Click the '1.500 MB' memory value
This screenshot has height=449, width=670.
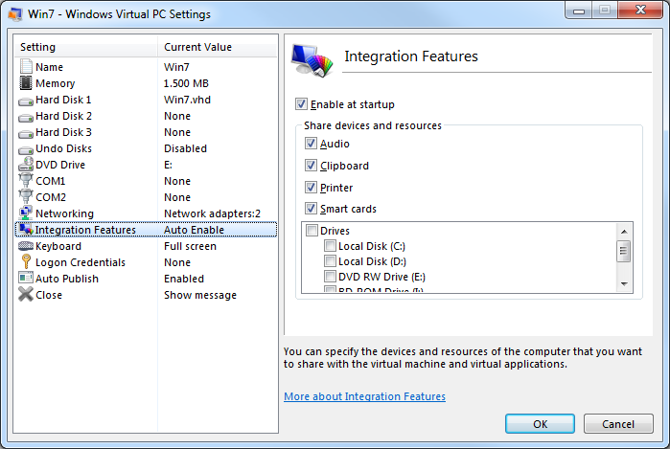(186, 83)
